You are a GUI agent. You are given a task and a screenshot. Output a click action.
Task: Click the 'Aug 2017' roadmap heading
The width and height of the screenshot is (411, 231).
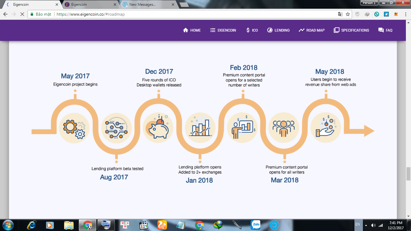pyautogui.click(x=114, y=177)
